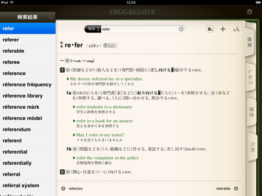The image size is (262, 196).
Task: Tap the plus icon in toolbar
Action: (223, 29)
